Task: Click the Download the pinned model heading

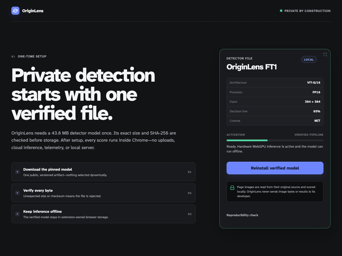Action: tap(48, 170)
